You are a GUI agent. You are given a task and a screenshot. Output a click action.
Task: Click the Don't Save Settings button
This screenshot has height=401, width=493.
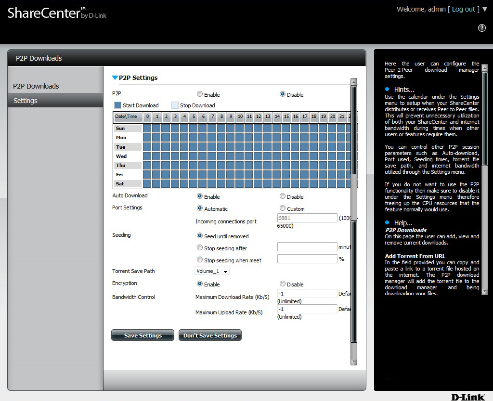pos(210,335)
